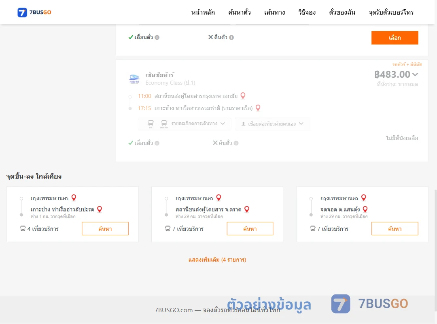The image size is (437, 324).
Task: Click the 7BUSGO logo in the header
Action: [34, 12]
